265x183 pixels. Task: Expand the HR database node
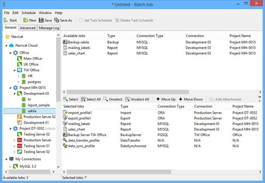pyautogui.click(x=19, y=76)
